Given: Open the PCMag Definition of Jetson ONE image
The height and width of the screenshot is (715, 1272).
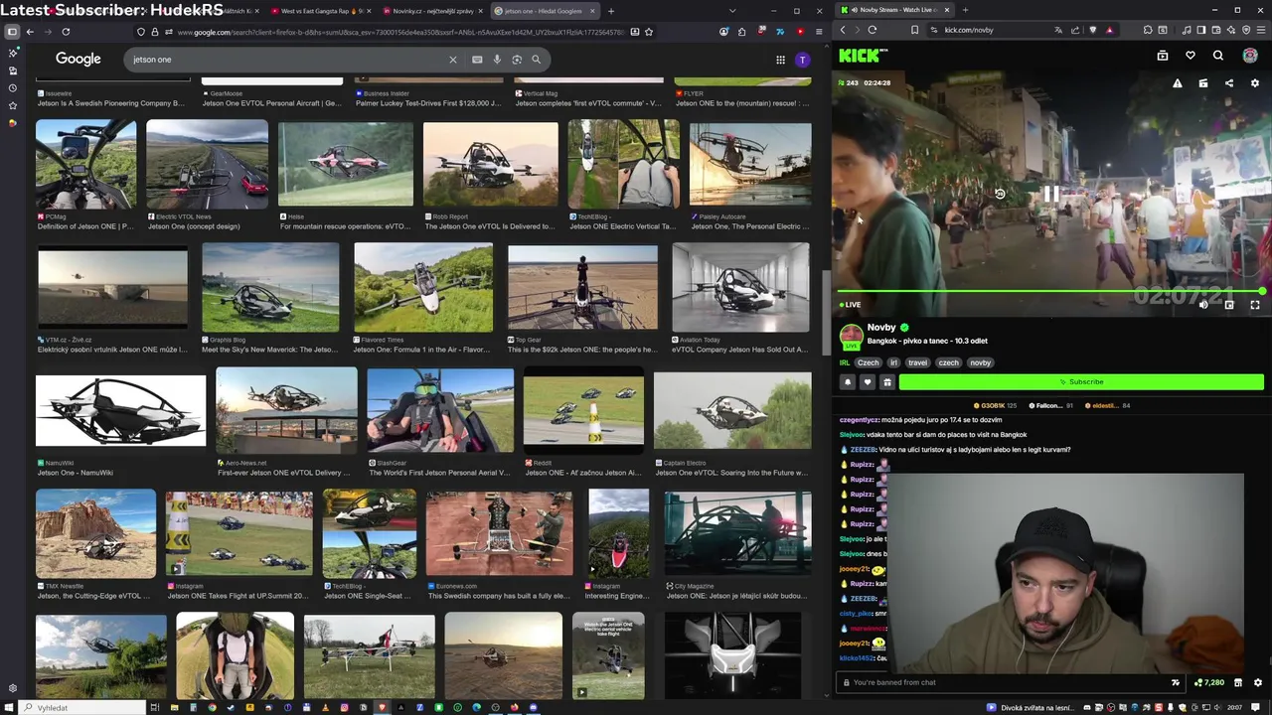Looking at the screenshot, I should click(x=85, y=164).
